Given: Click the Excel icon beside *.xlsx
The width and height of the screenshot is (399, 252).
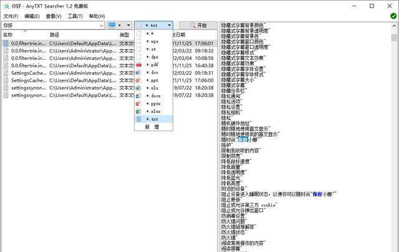Looking at the screenshot, I should [x=138, y=112].
